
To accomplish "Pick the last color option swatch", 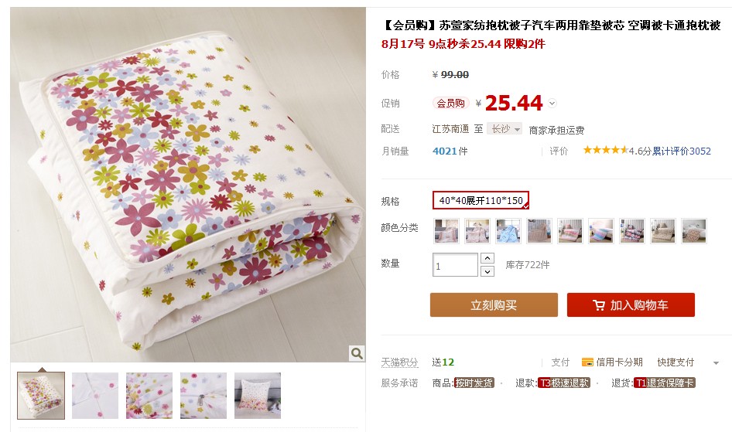I will (693, 230).
